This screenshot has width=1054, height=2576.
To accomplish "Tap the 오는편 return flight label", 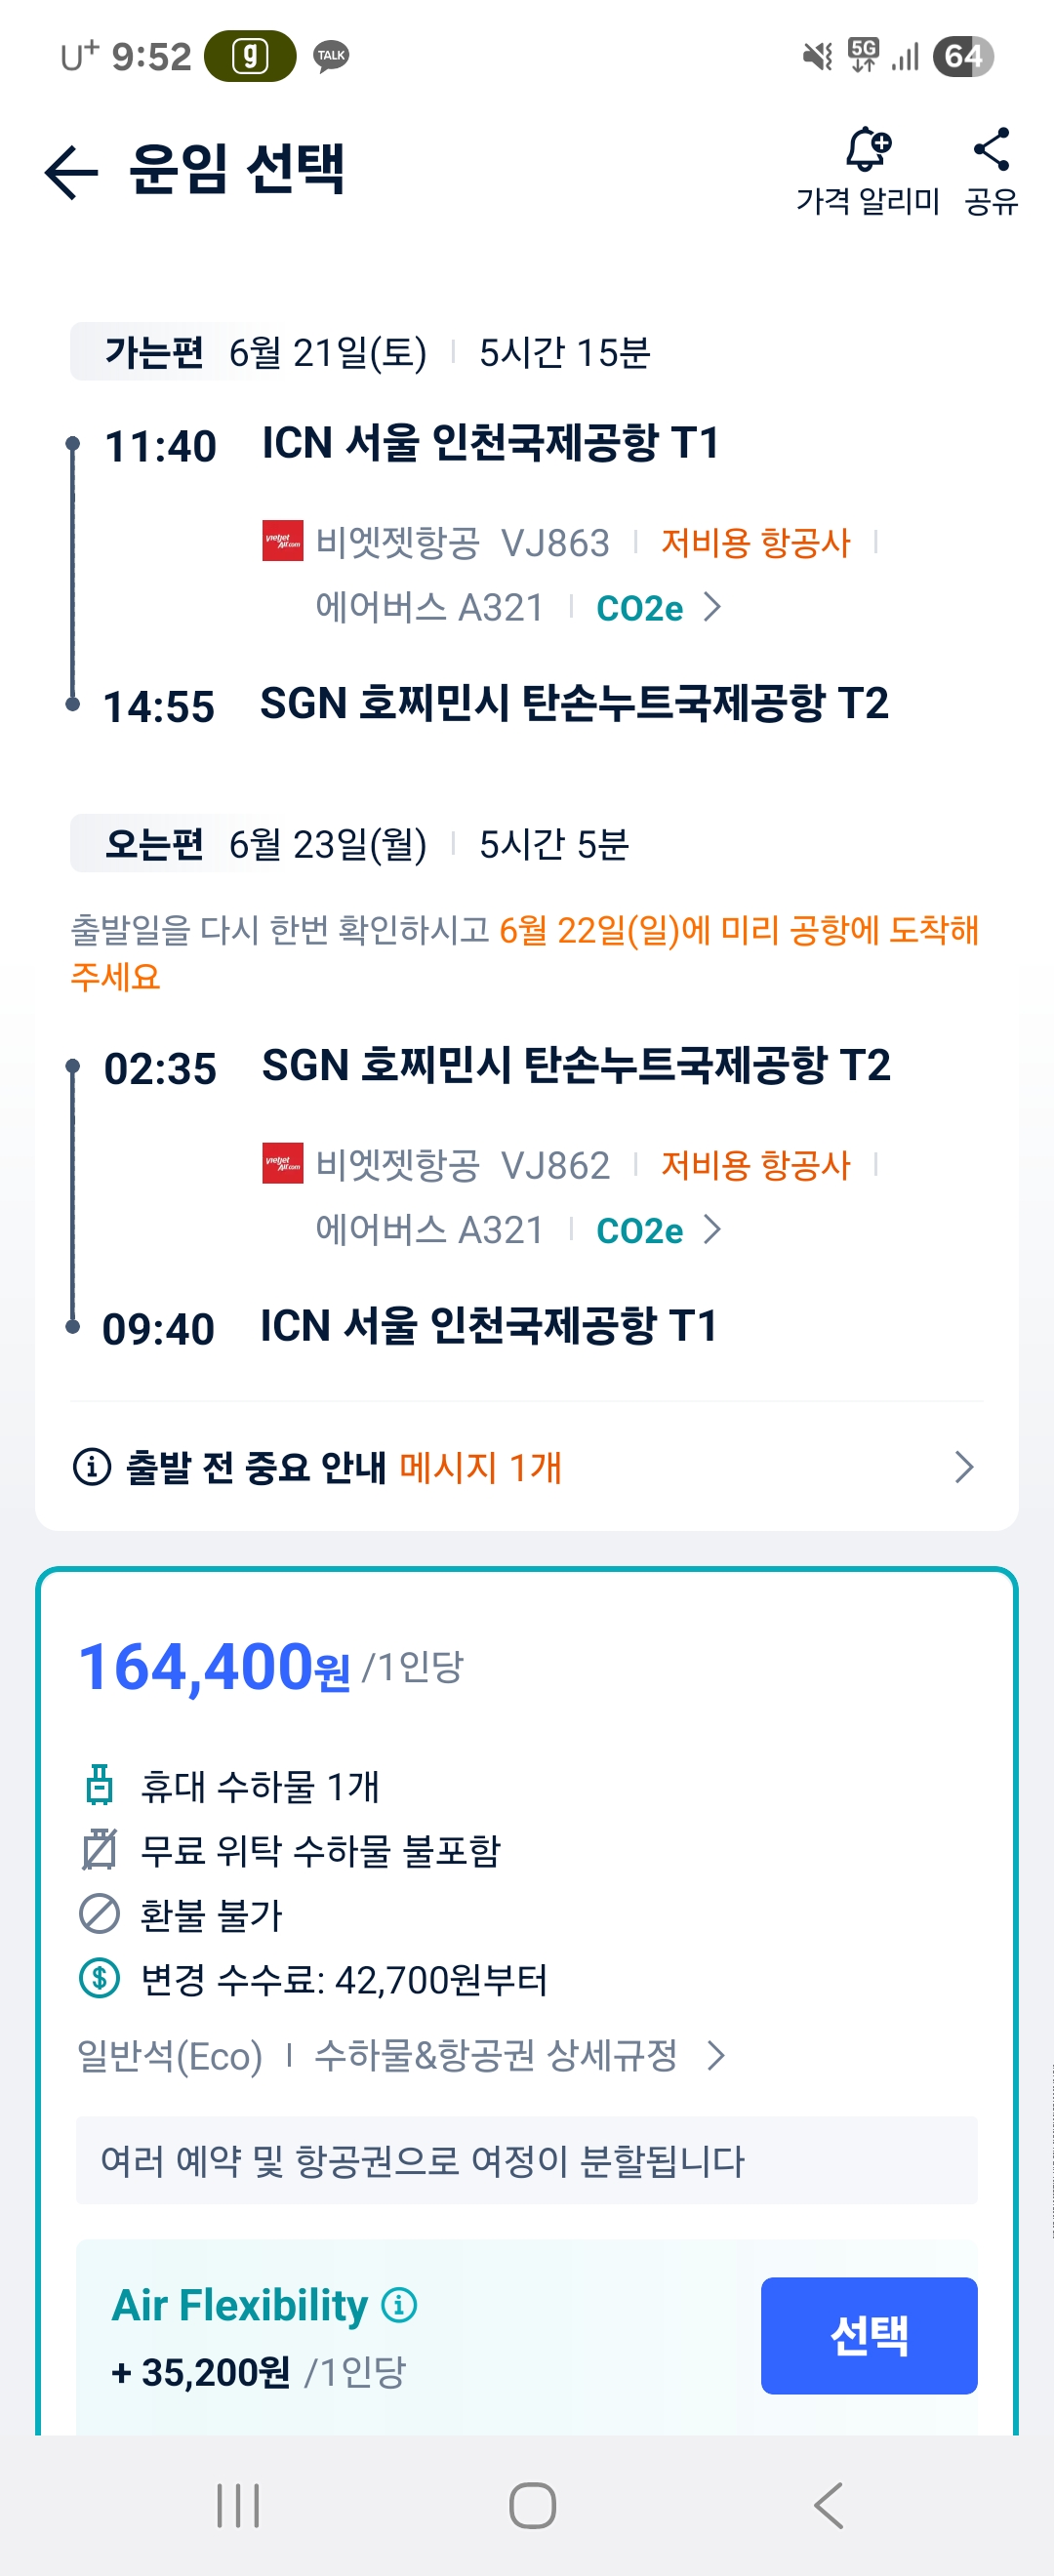I will point(154,844).
